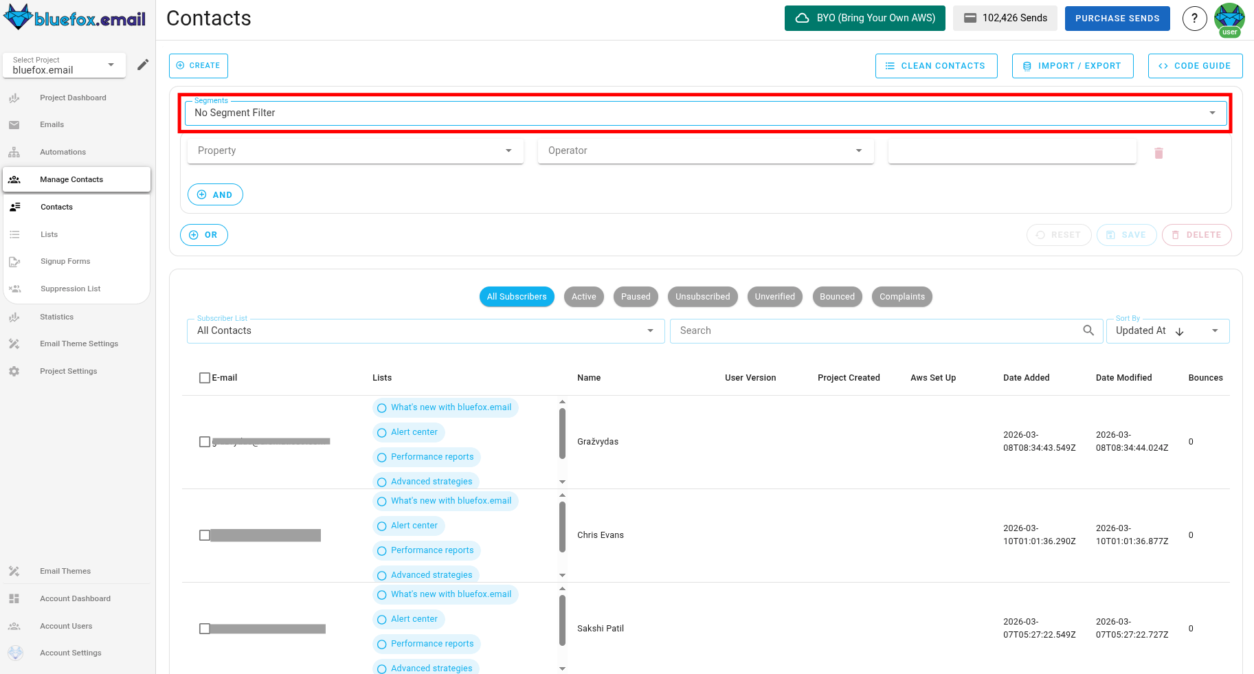Click the search magnifier icon
This screenshot has height=674, width=1254.
click(1089, 330)
